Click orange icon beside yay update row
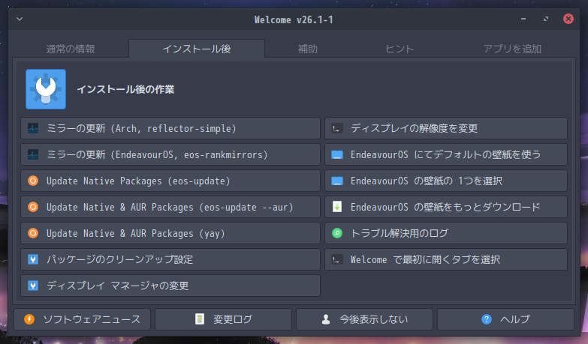Viewport: 588px width, 344px height. [33, 233]
